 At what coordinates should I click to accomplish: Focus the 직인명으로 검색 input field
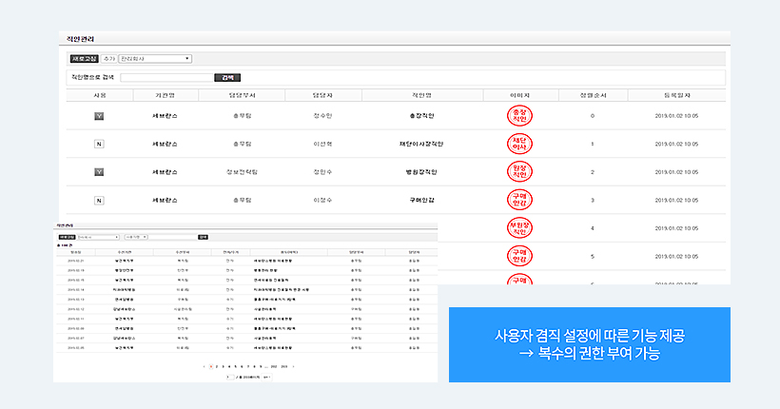click(167, 78)
